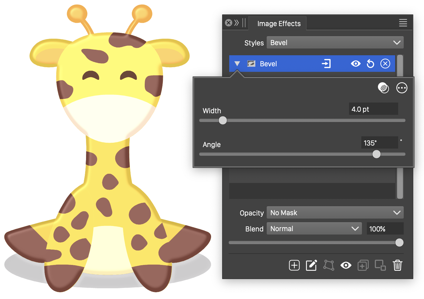Viewport: 424px width, 299px height.
Task: Open the three-dots more options button
Action: point(402,88)
